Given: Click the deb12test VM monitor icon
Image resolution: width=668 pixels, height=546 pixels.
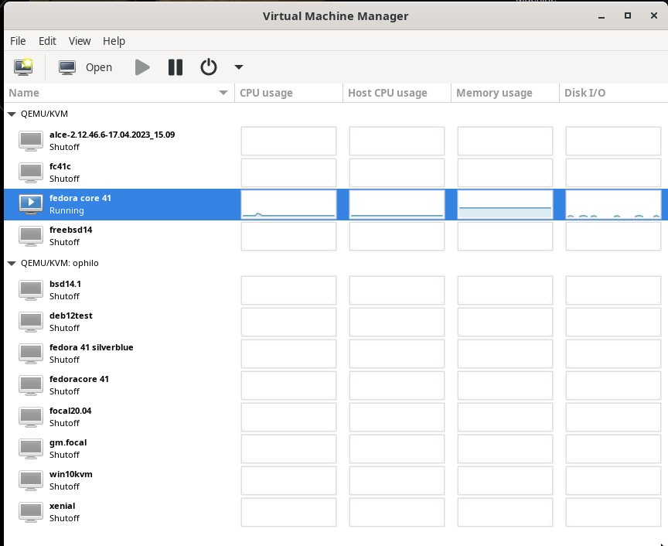Looking at the screenshot, I should (31, 322).
